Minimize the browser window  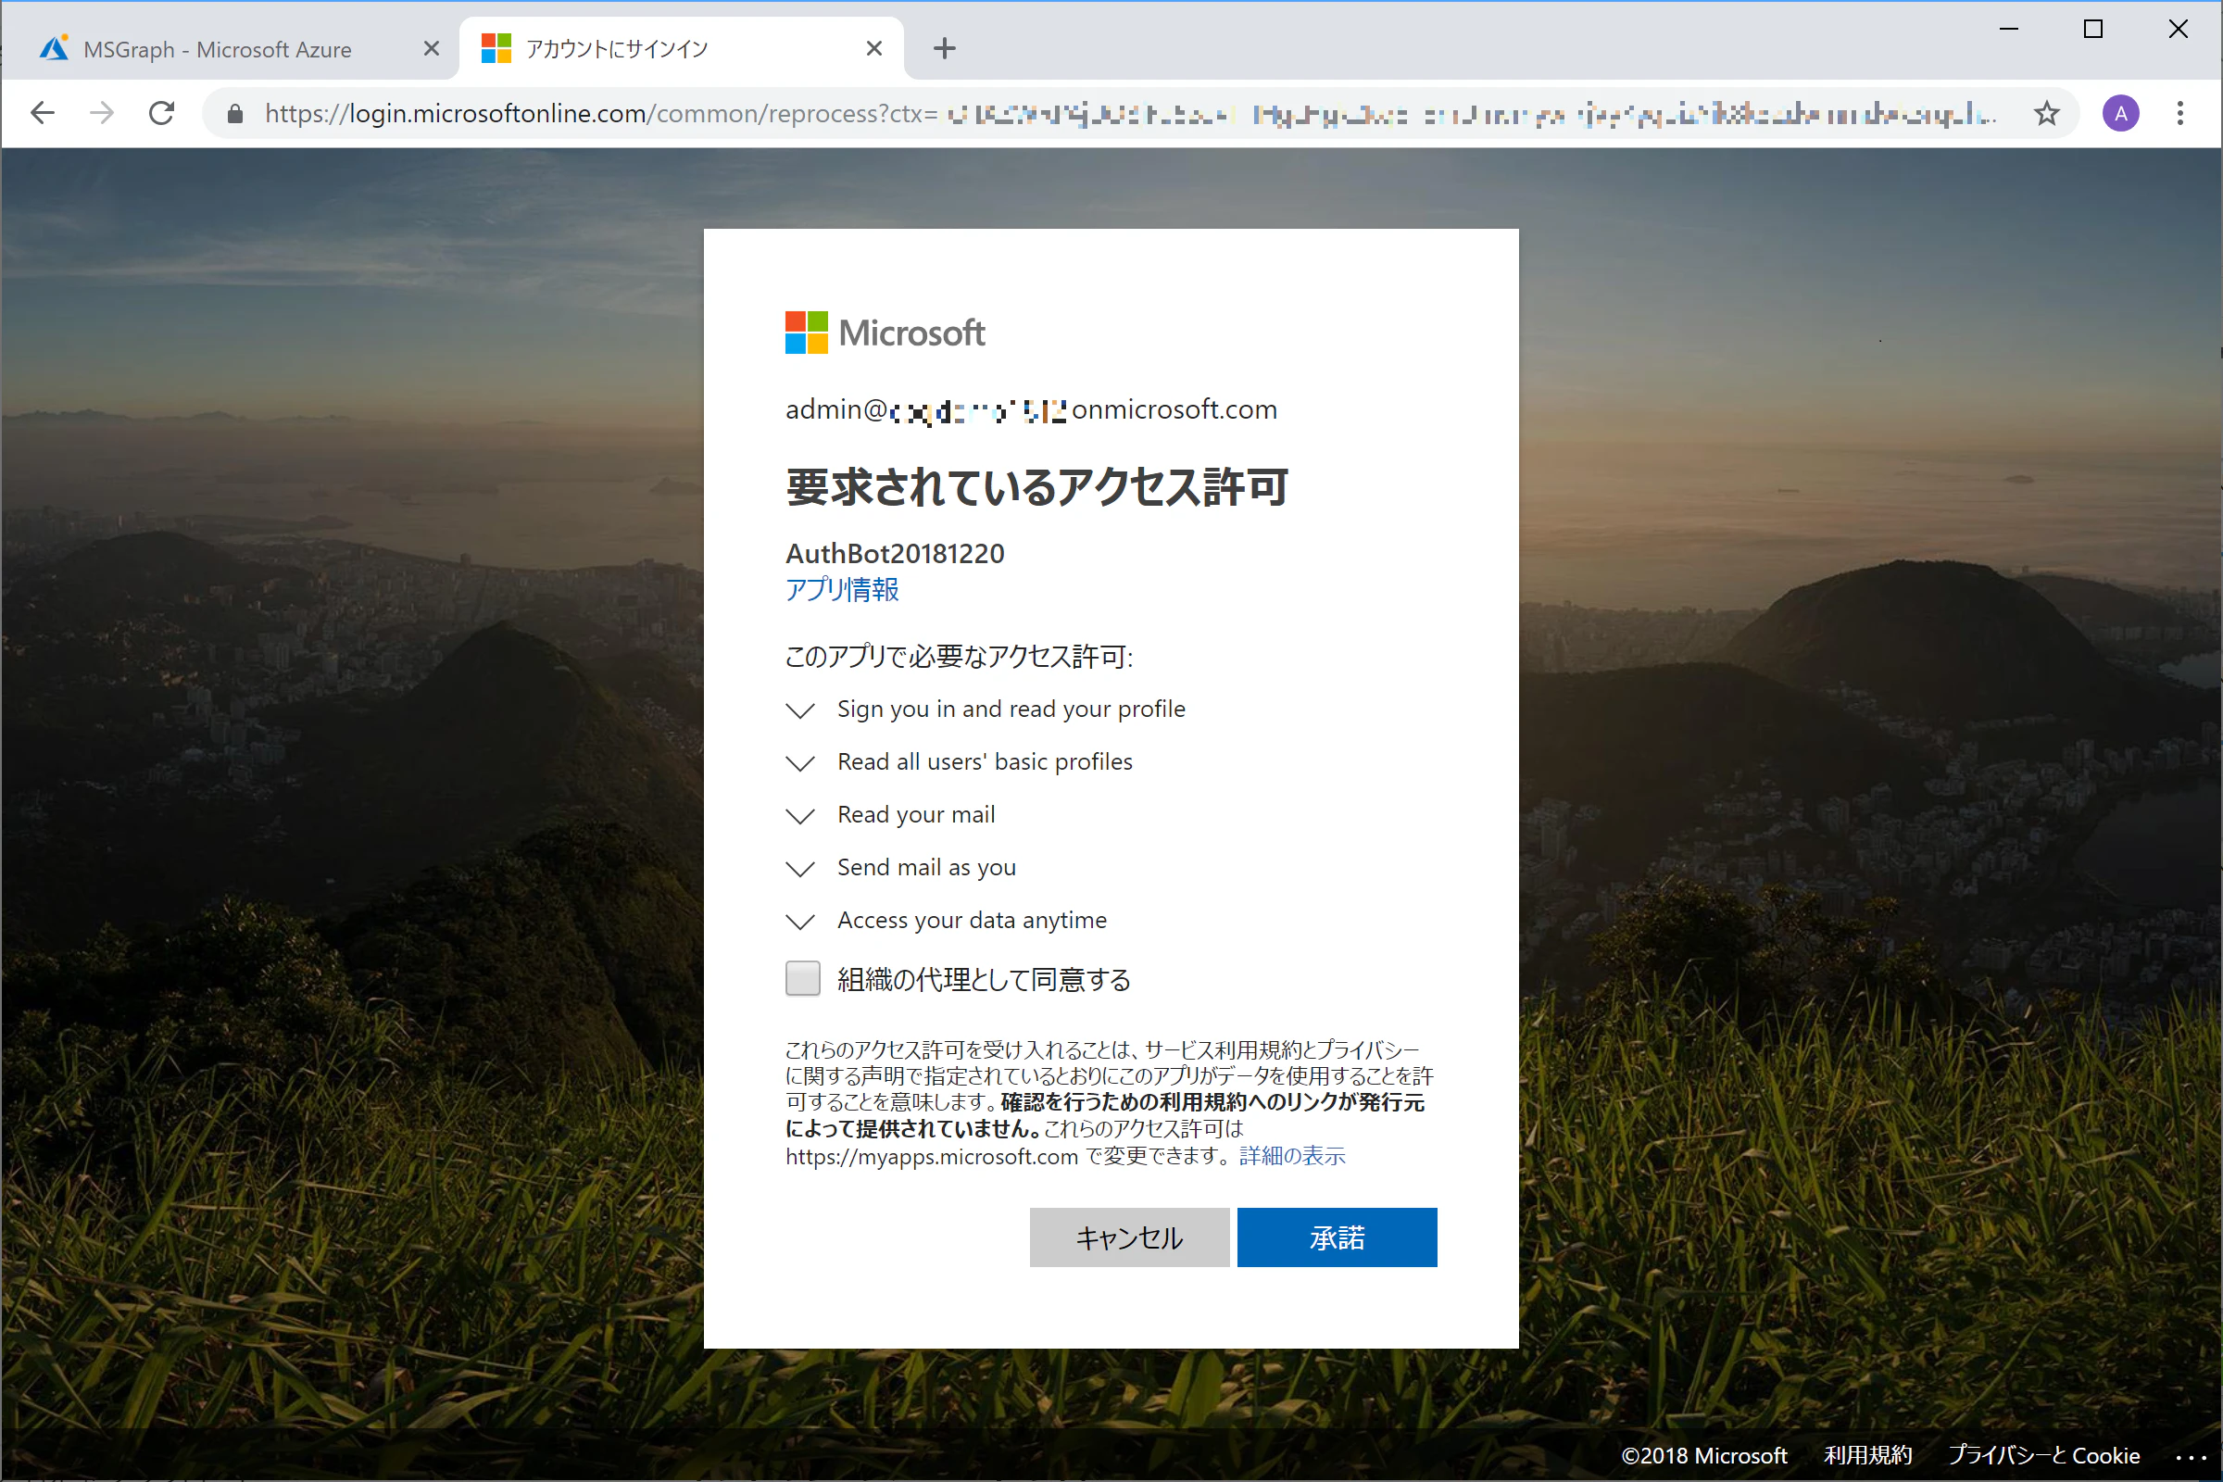pyautogui.click(x=2009, y=30)
